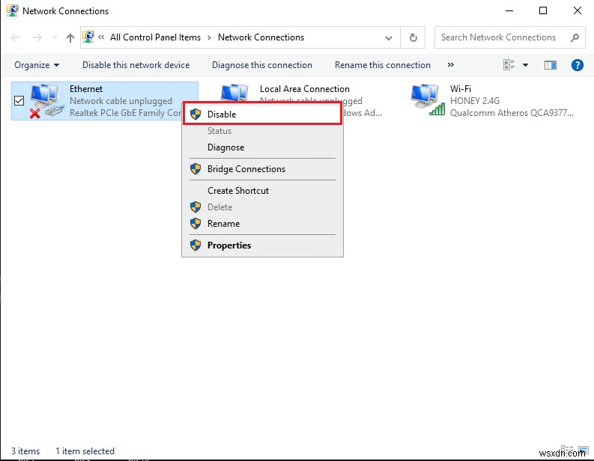Minimize the Network Connections window
This screenshot has height=461, width=594.
coord(509,10)
